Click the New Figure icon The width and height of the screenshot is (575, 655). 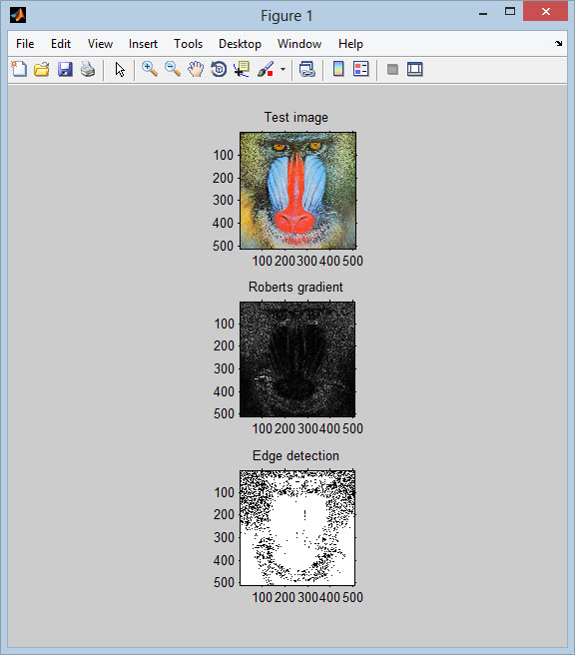tap(19, 69)
